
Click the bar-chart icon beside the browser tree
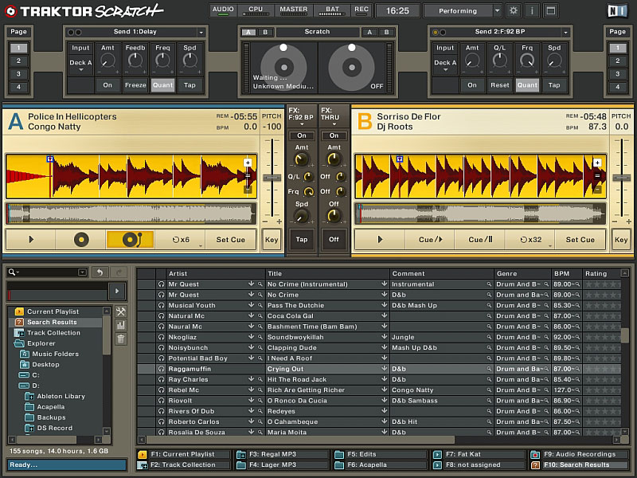pyautogui.click(x=121, y=325)
